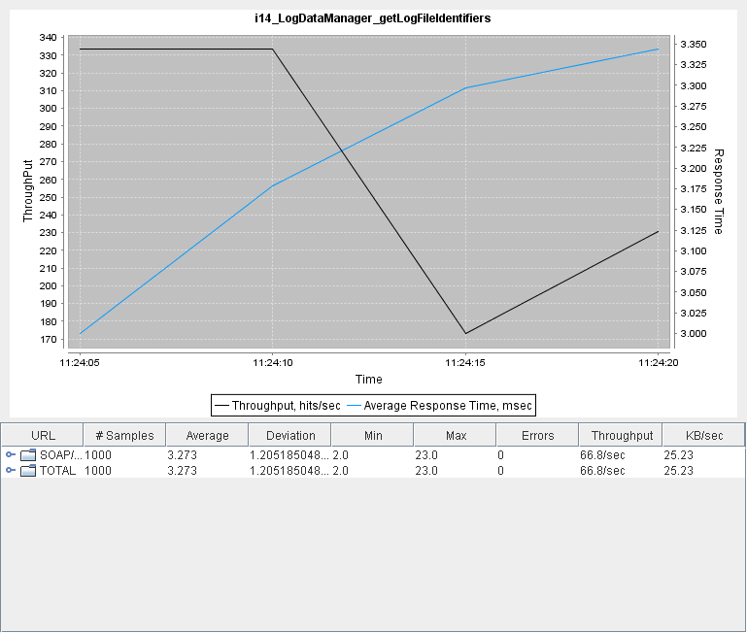This screenshot has width=747, height=633.
Task: Select the SOAP row folder icon
Action: click(28, 455)
